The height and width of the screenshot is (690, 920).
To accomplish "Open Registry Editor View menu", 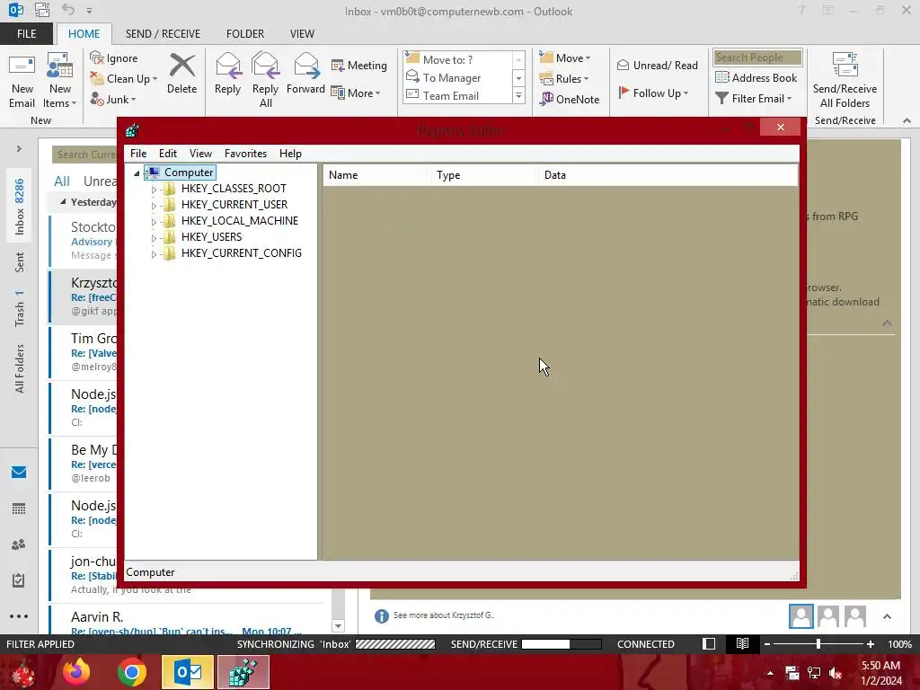I will (200, 153).
